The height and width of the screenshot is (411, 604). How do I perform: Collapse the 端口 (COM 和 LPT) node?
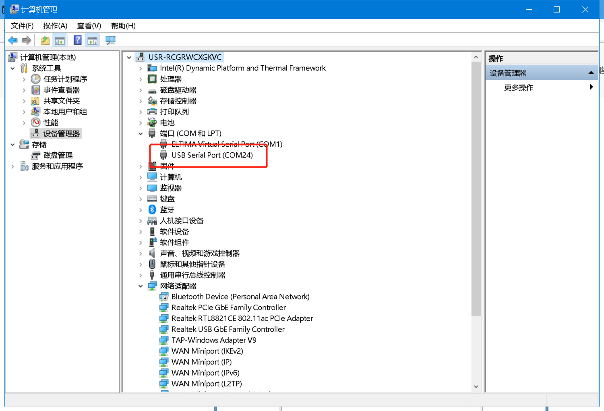tap(141, 134)
